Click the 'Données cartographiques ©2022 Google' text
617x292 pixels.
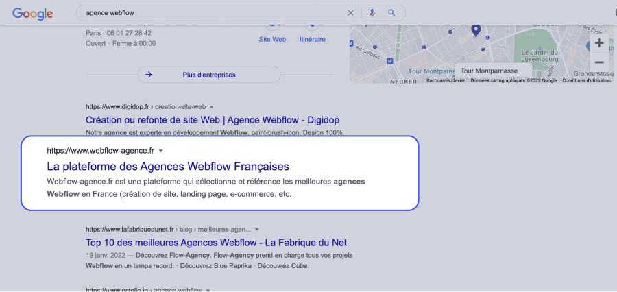pyautogui.click(x=513, y=80)
